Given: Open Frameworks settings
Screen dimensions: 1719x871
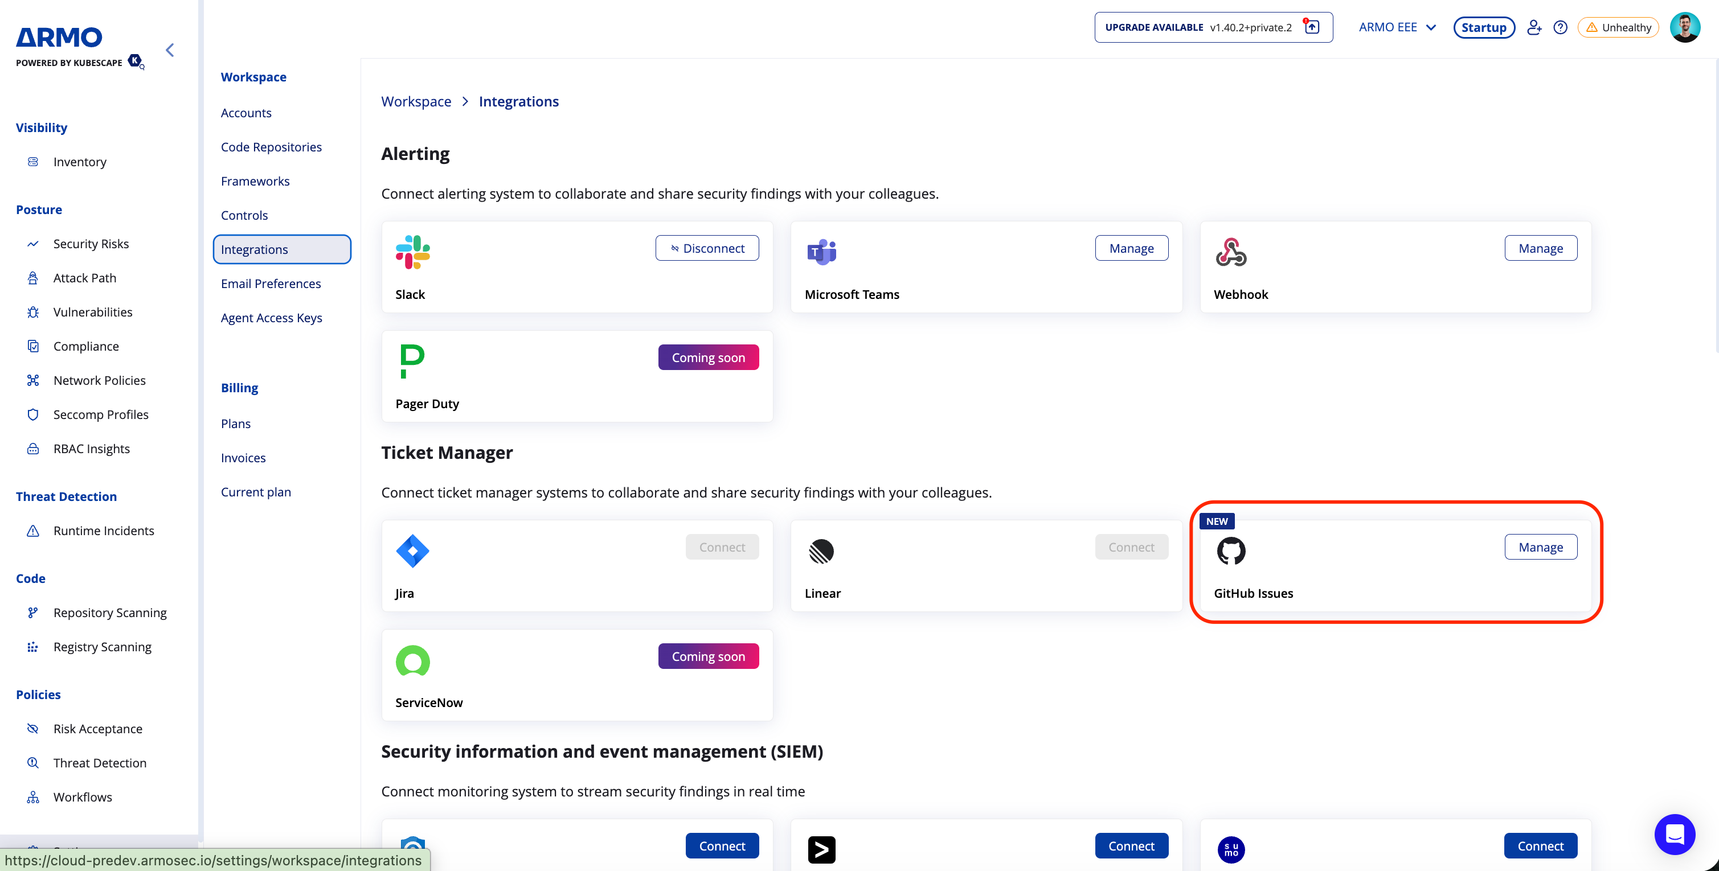Looking at the screenshot, I should coord(255,182).
